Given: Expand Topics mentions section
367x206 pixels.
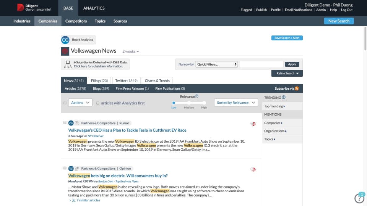Looking at the screenshot, I should coord(270,139).
